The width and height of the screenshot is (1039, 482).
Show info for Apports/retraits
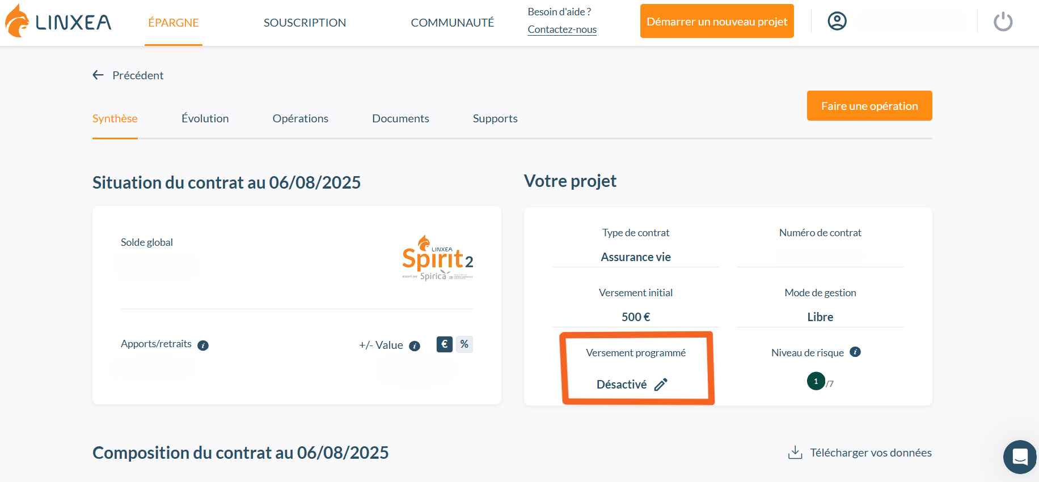coord(203,345)
